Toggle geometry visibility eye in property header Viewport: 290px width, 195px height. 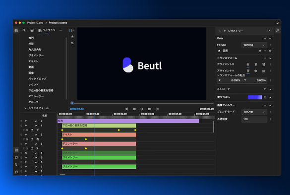[x=225, y=31]
